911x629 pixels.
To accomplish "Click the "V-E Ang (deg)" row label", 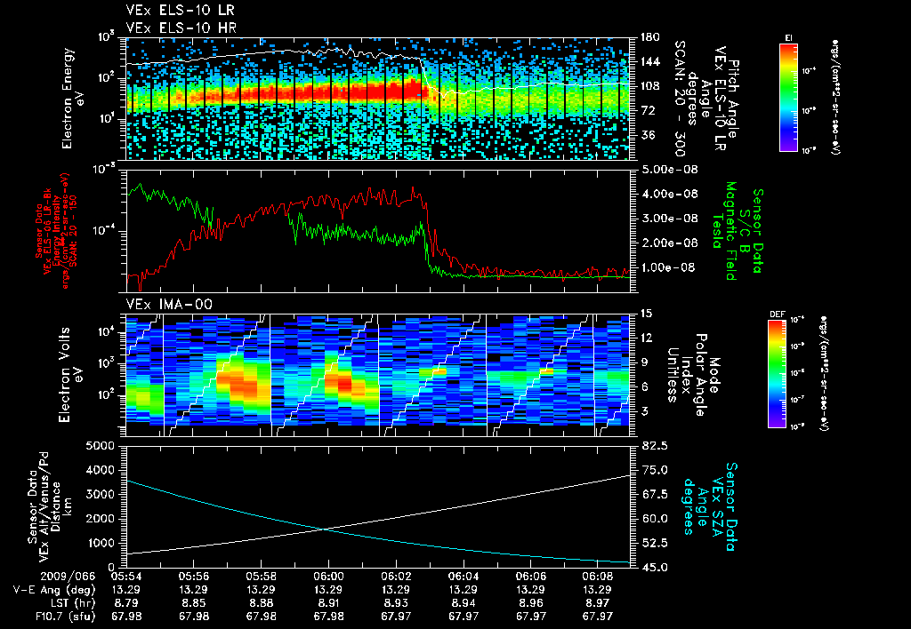I will tap(54, 590).
